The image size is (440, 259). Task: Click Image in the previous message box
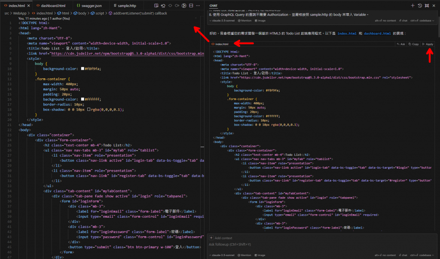click(260, 21)
